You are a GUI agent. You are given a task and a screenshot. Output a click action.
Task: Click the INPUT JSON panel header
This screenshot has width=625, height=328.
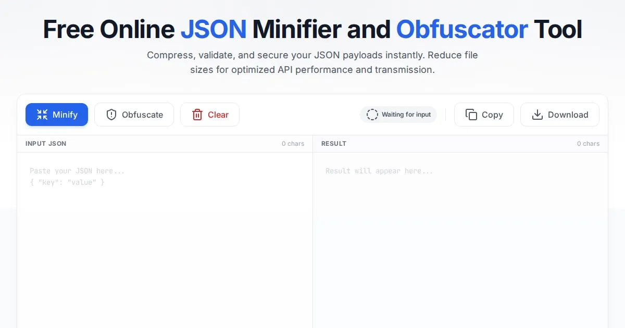pyautogui.click(x=46, y=144)
